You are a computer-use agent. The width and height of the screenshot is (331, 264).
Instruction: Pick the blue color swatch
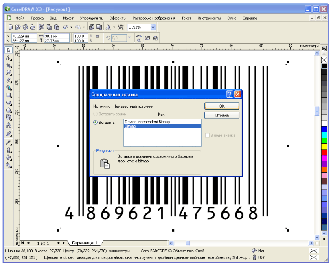(x=324, y=129)
